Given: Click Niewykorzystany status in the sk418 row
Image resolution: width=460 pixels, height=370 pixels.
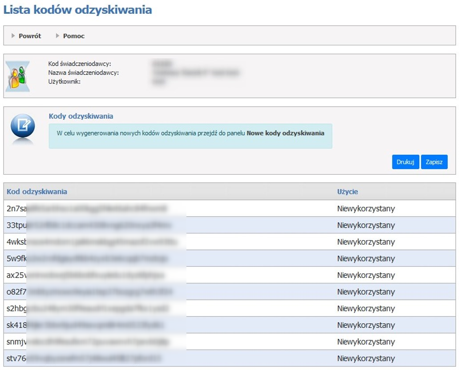Looking at the screenshot, I should 366,325.
